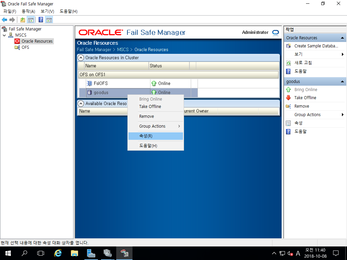Choose Remove in the context menu
The height and width of the screenshot is (260, 347).
(156, 116)
